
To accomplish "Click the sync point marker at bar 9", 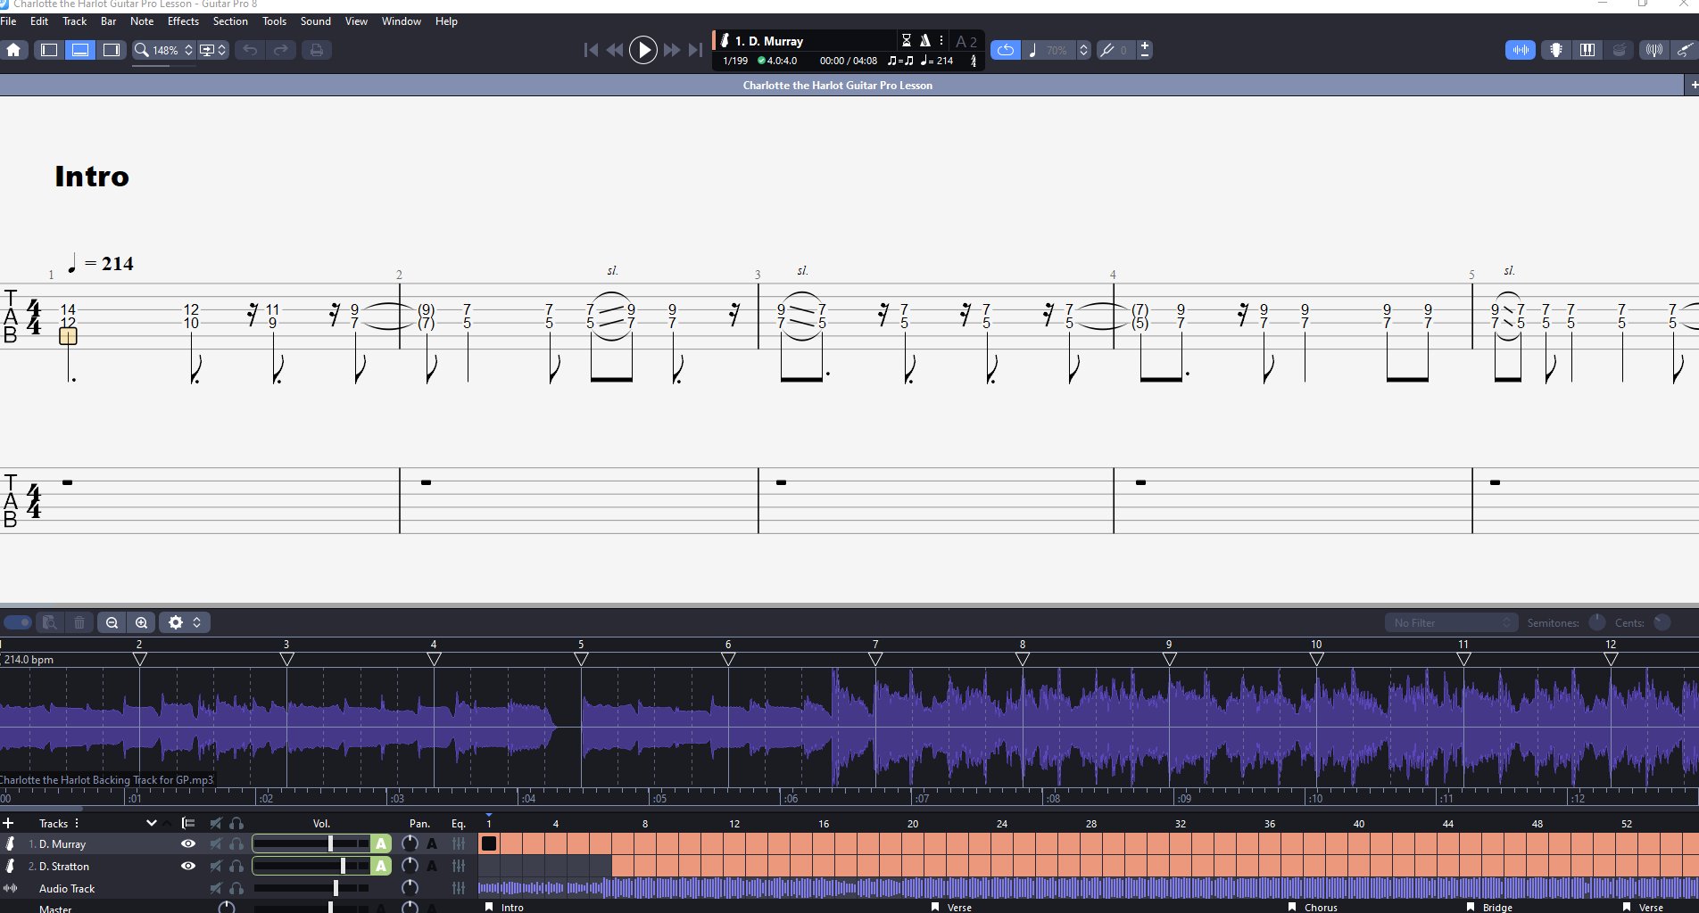I will click(1169, 659).
